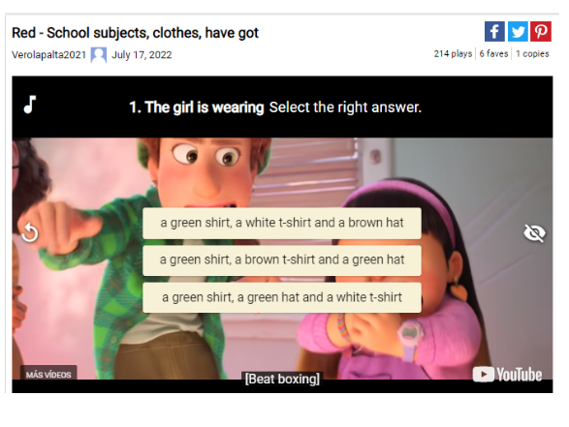Image resolution: width=569 pixels, height=427 pixels.
Task: View the 214 plays statistic
Action: click(453, 54)
